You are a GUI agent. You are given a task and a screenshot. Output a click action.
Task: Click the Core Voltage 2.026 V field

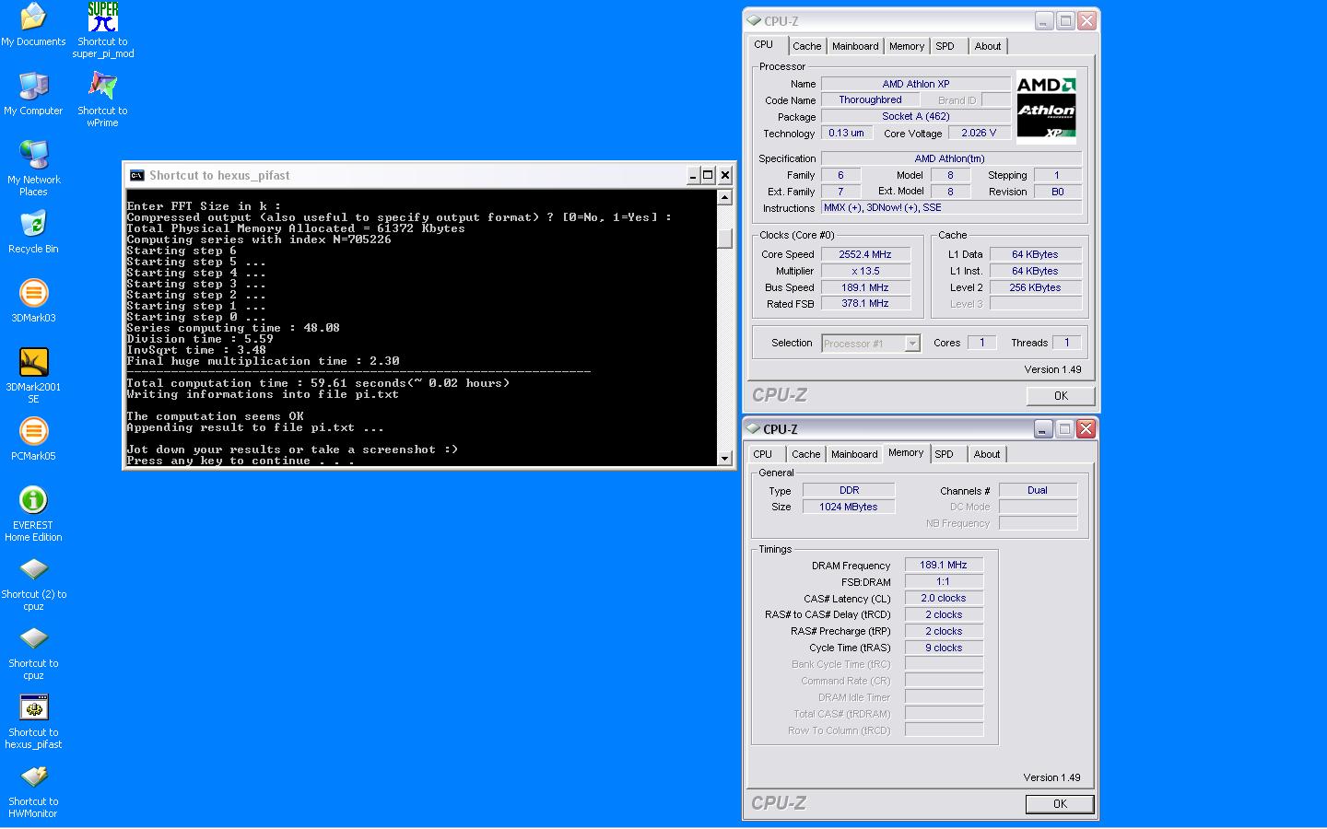click(980, 133)
